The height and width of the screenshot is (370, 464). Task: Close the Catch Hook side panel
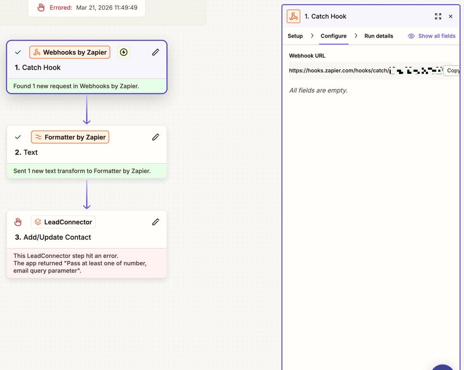point(451,17)
